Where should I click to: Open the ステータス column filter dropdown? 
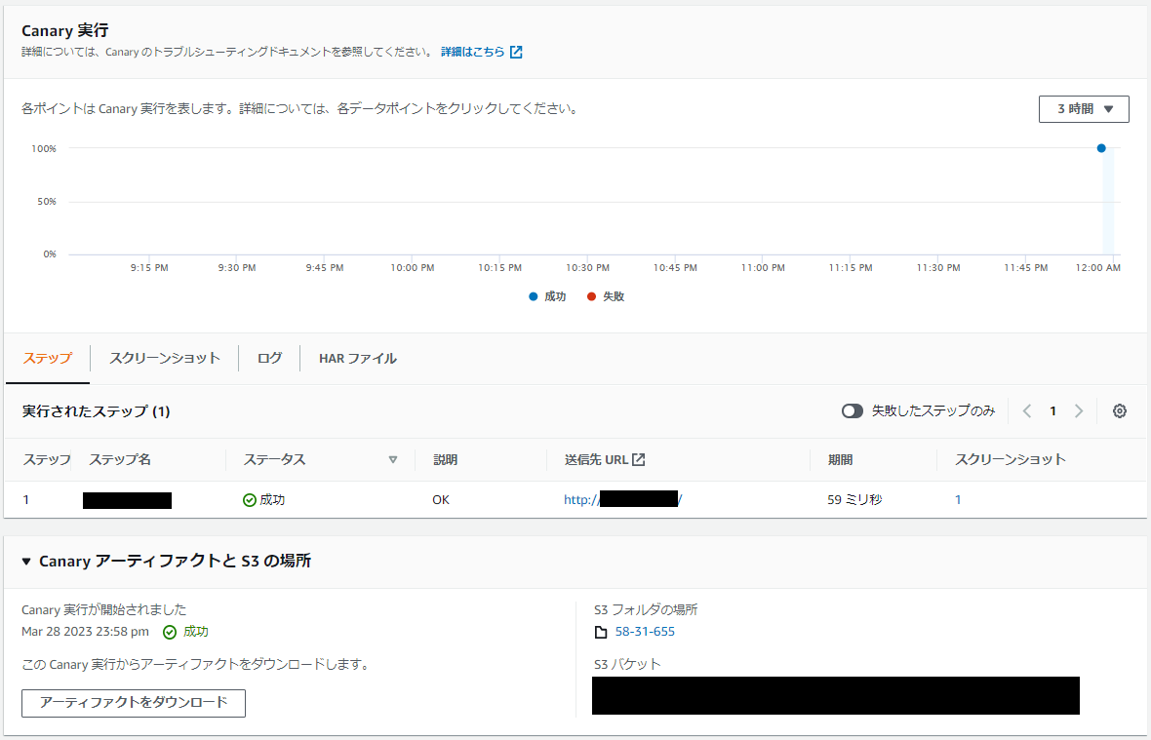pyautogui.click(x=393, y=458)
